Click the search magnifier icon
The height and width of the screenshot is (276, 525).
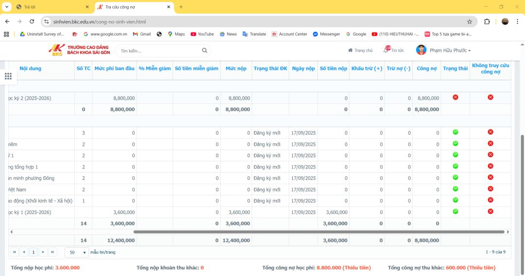205,51
